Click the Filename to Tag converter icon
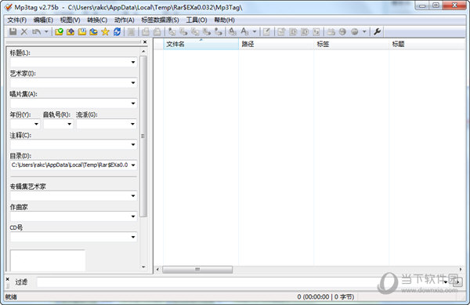 [x=183, y=31]
